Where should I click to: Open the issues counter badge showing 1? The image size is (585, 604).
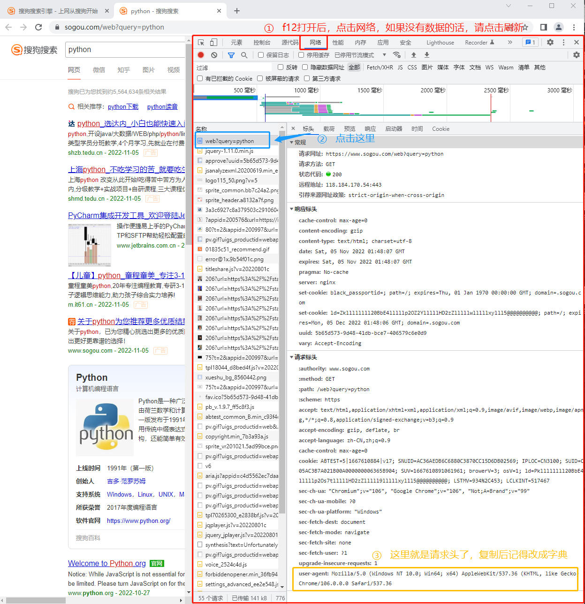coord(530,42)
